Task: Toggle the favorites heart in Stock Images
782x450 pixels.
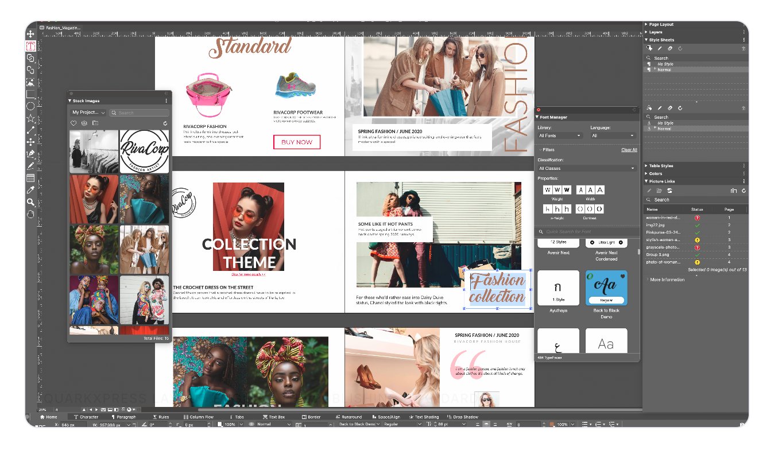Action: 72,123
